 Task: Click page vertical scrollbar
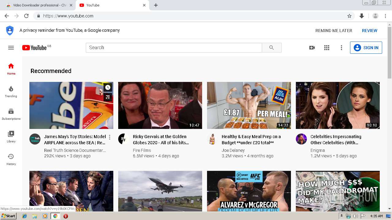[390, 53]
